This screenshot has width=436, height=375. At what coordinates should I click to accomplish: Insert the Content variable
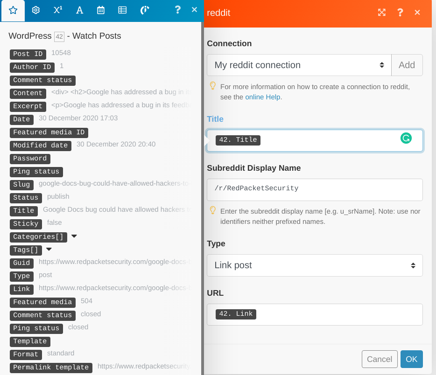28,93
